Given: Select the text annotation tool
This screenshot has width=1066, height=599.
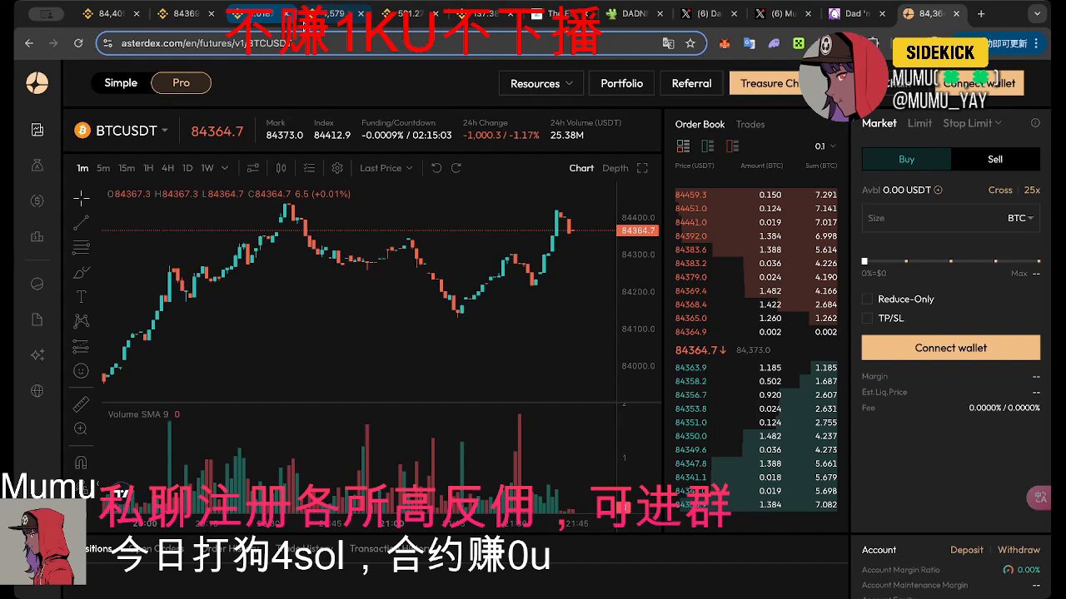Looking at the screenshot, I should (x=81, y=296).
